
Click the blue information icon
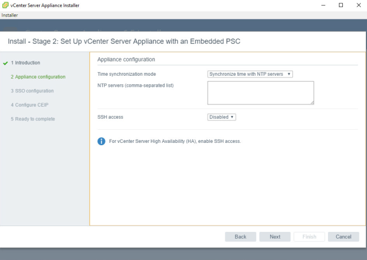(101, 141)
